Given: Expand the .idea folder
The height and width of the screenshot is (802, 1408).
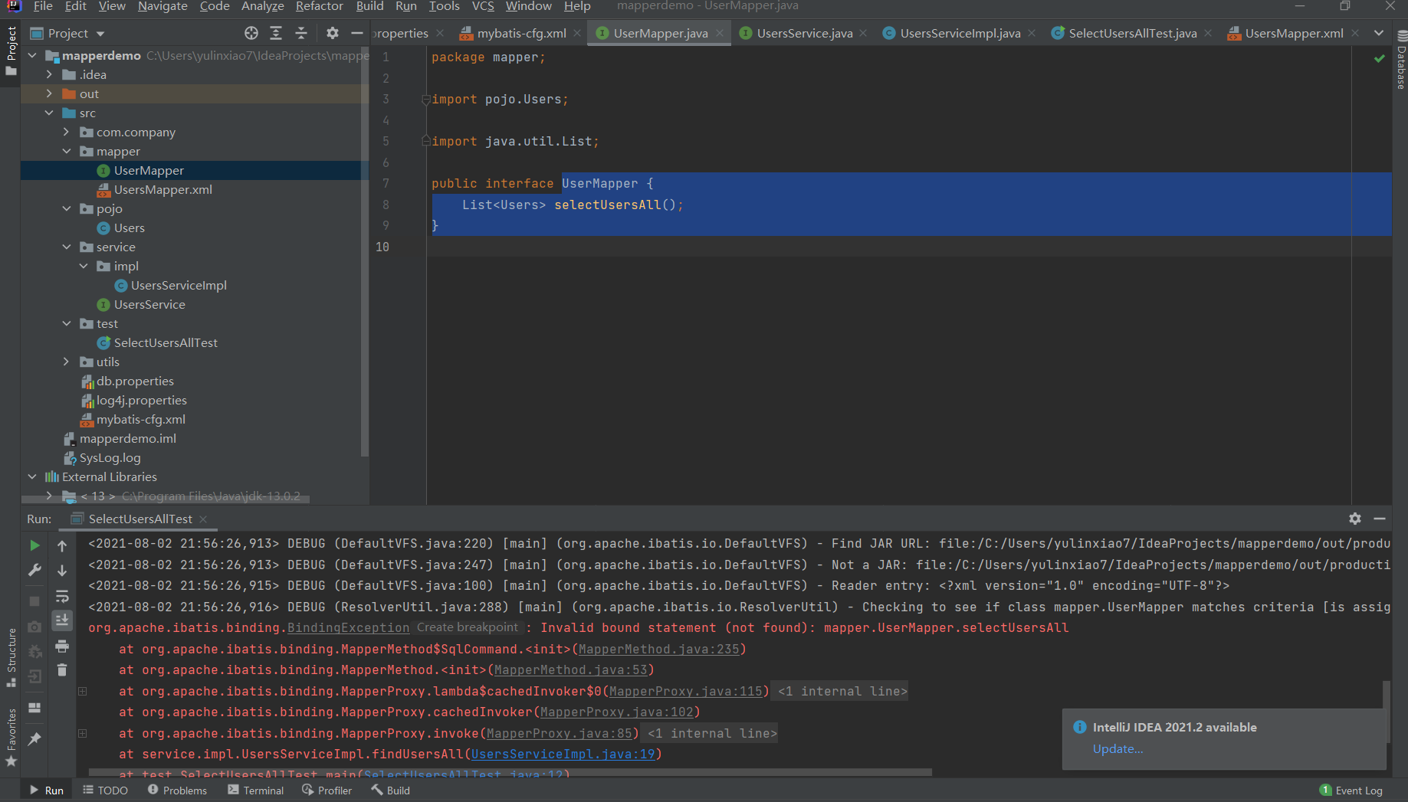Looking at the screenshot, I should 49,74.
